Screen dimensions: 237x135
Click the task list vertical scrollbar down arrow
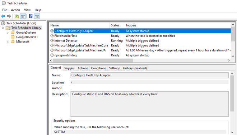point(233,56)
